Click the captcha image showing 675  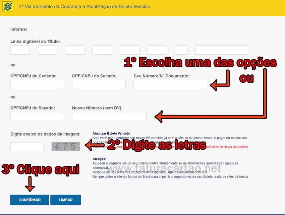(x=66, y=146)
